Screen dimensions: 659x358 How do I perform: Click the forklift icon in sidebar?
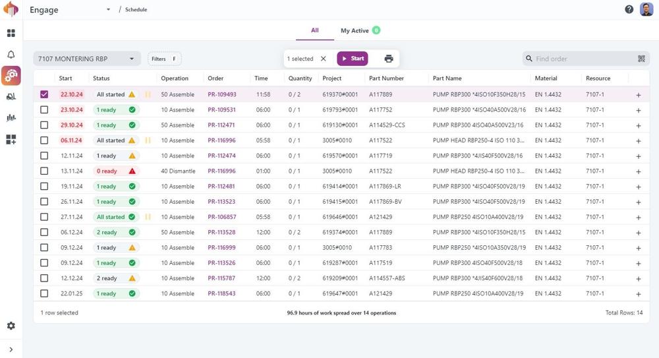tap(11, 97)
